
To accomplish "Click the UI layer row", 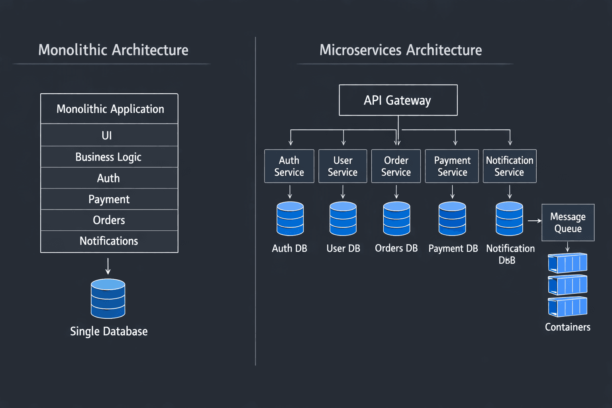I will (x=109, y=135).
